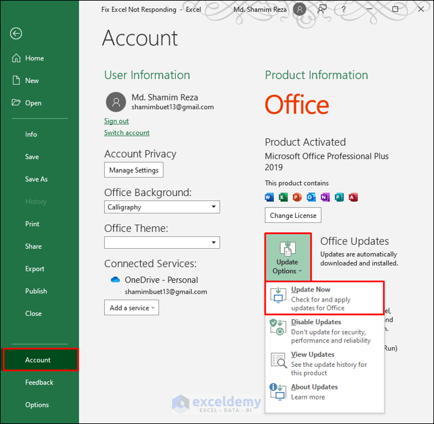
Task: Click OneDrive - Personal service entry
Action: click(x=161, y=280)
